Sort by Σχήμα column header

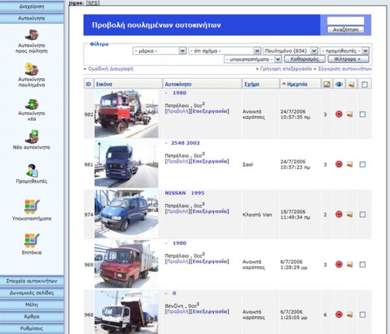(x=252, y=84)
